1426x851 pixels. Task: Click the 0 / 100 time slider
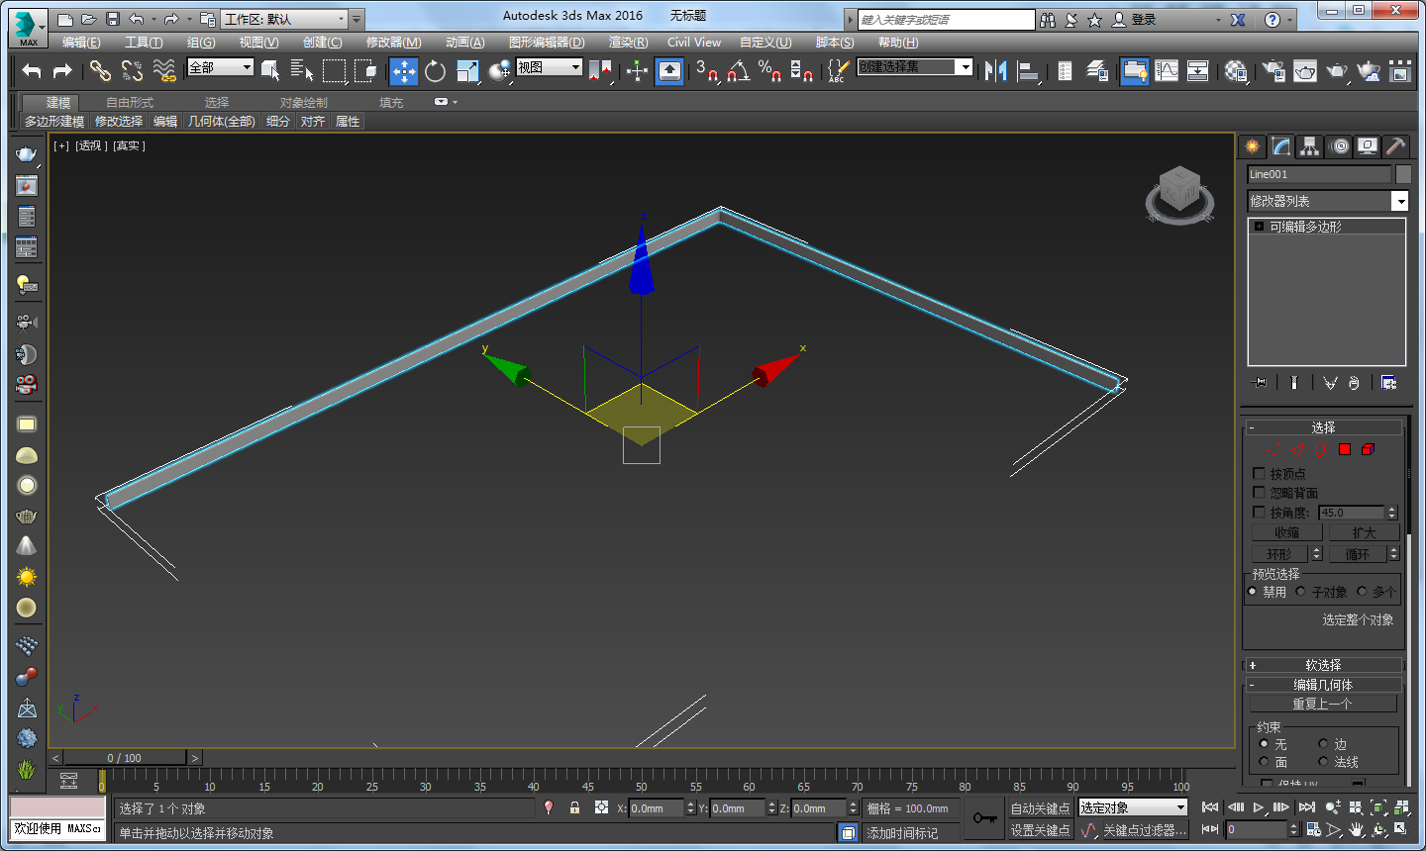(125, 758)
